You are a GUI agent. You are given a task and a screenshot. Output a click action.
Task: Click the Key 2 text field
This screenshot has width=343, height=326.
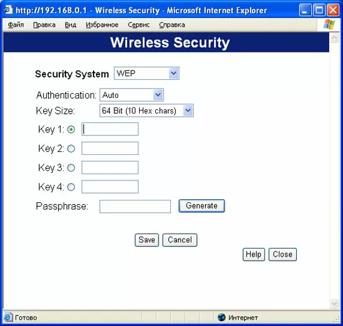coord(110,148)
